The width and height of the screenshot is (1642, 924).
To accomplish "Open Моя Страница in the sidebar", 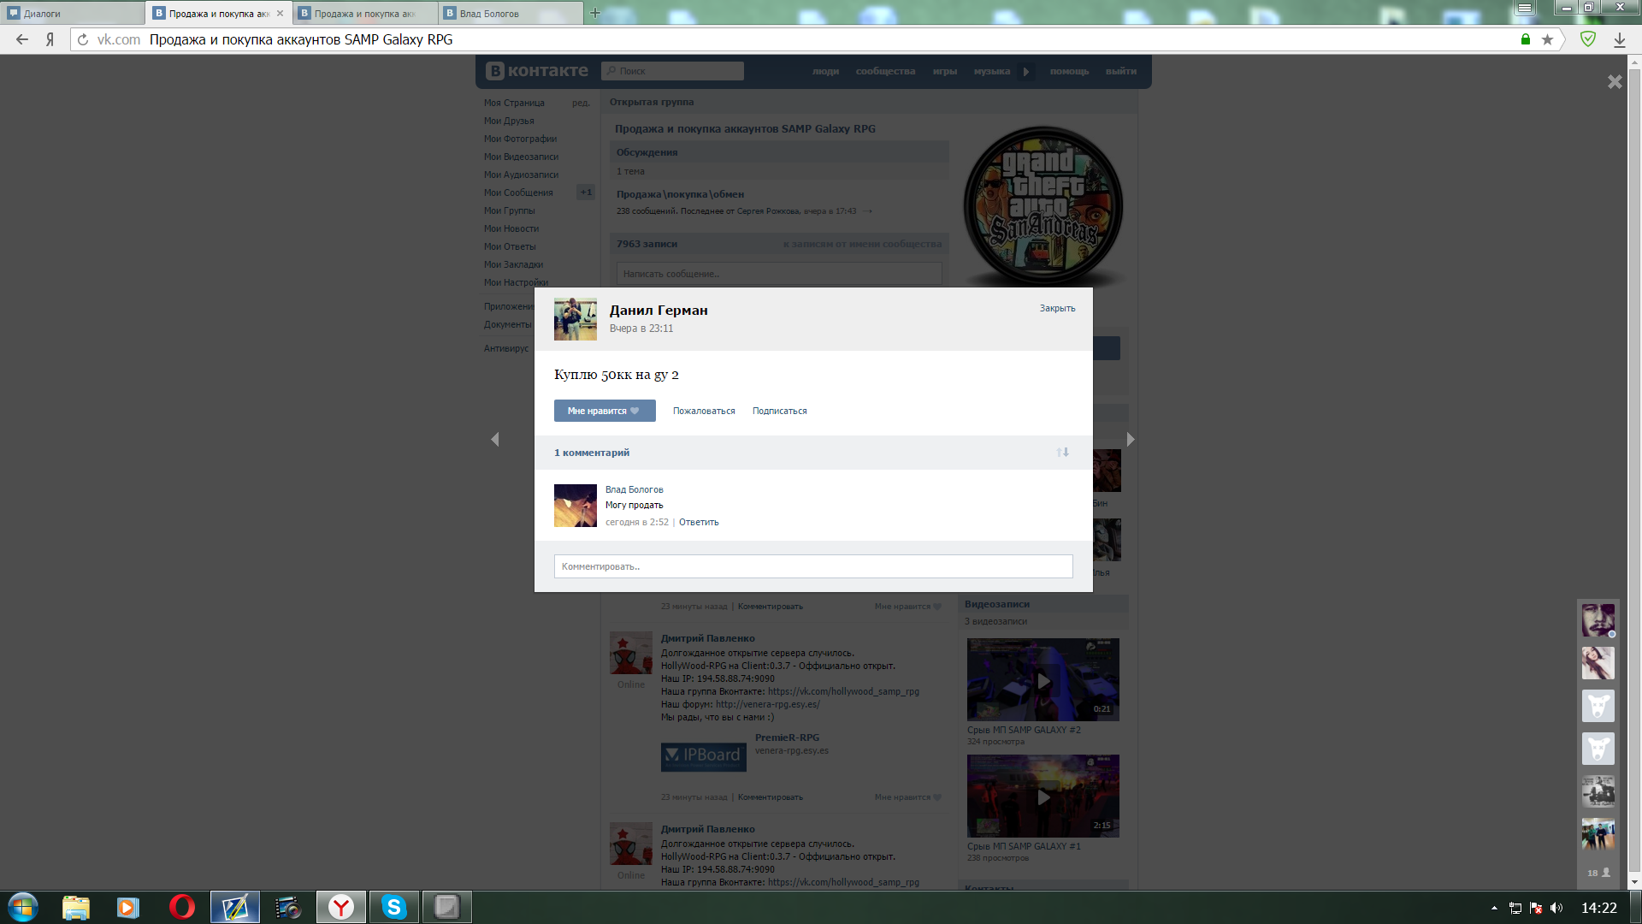I will pyautogui.click(x=514, y=103).
